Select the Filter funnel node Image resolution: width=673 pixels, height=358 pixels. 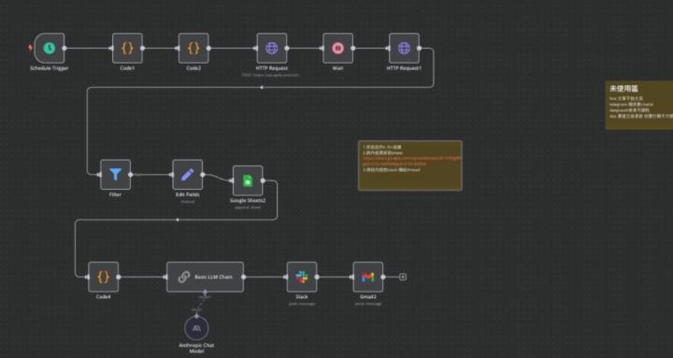tap(116, 174)
